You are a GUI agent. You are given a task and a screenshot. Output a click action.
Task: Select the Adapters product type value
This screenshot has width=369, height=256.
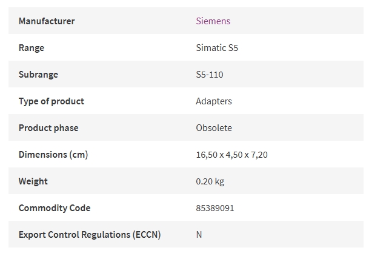coord(214,101)
